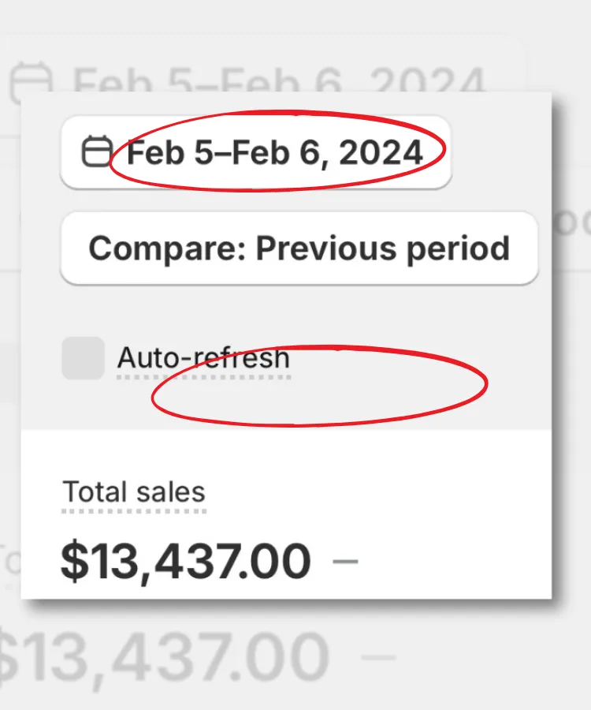Click inside the empty red oval below Auto-refresh
The width and height of the screenshot is (591, 710).
point(319,385)
